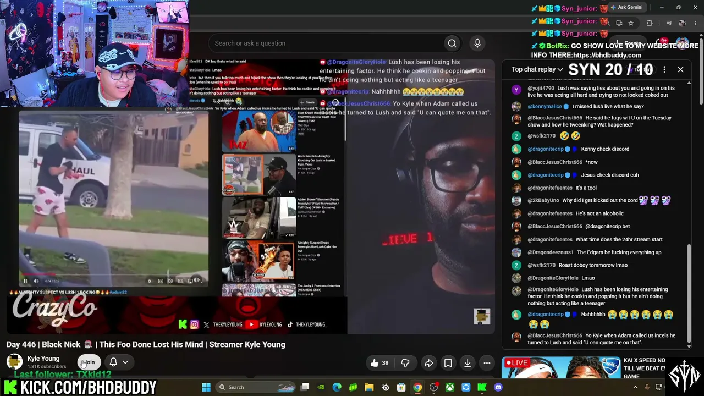Click chat message 'It's a tool'
704x396 pixels.
[x=586, y=188]
